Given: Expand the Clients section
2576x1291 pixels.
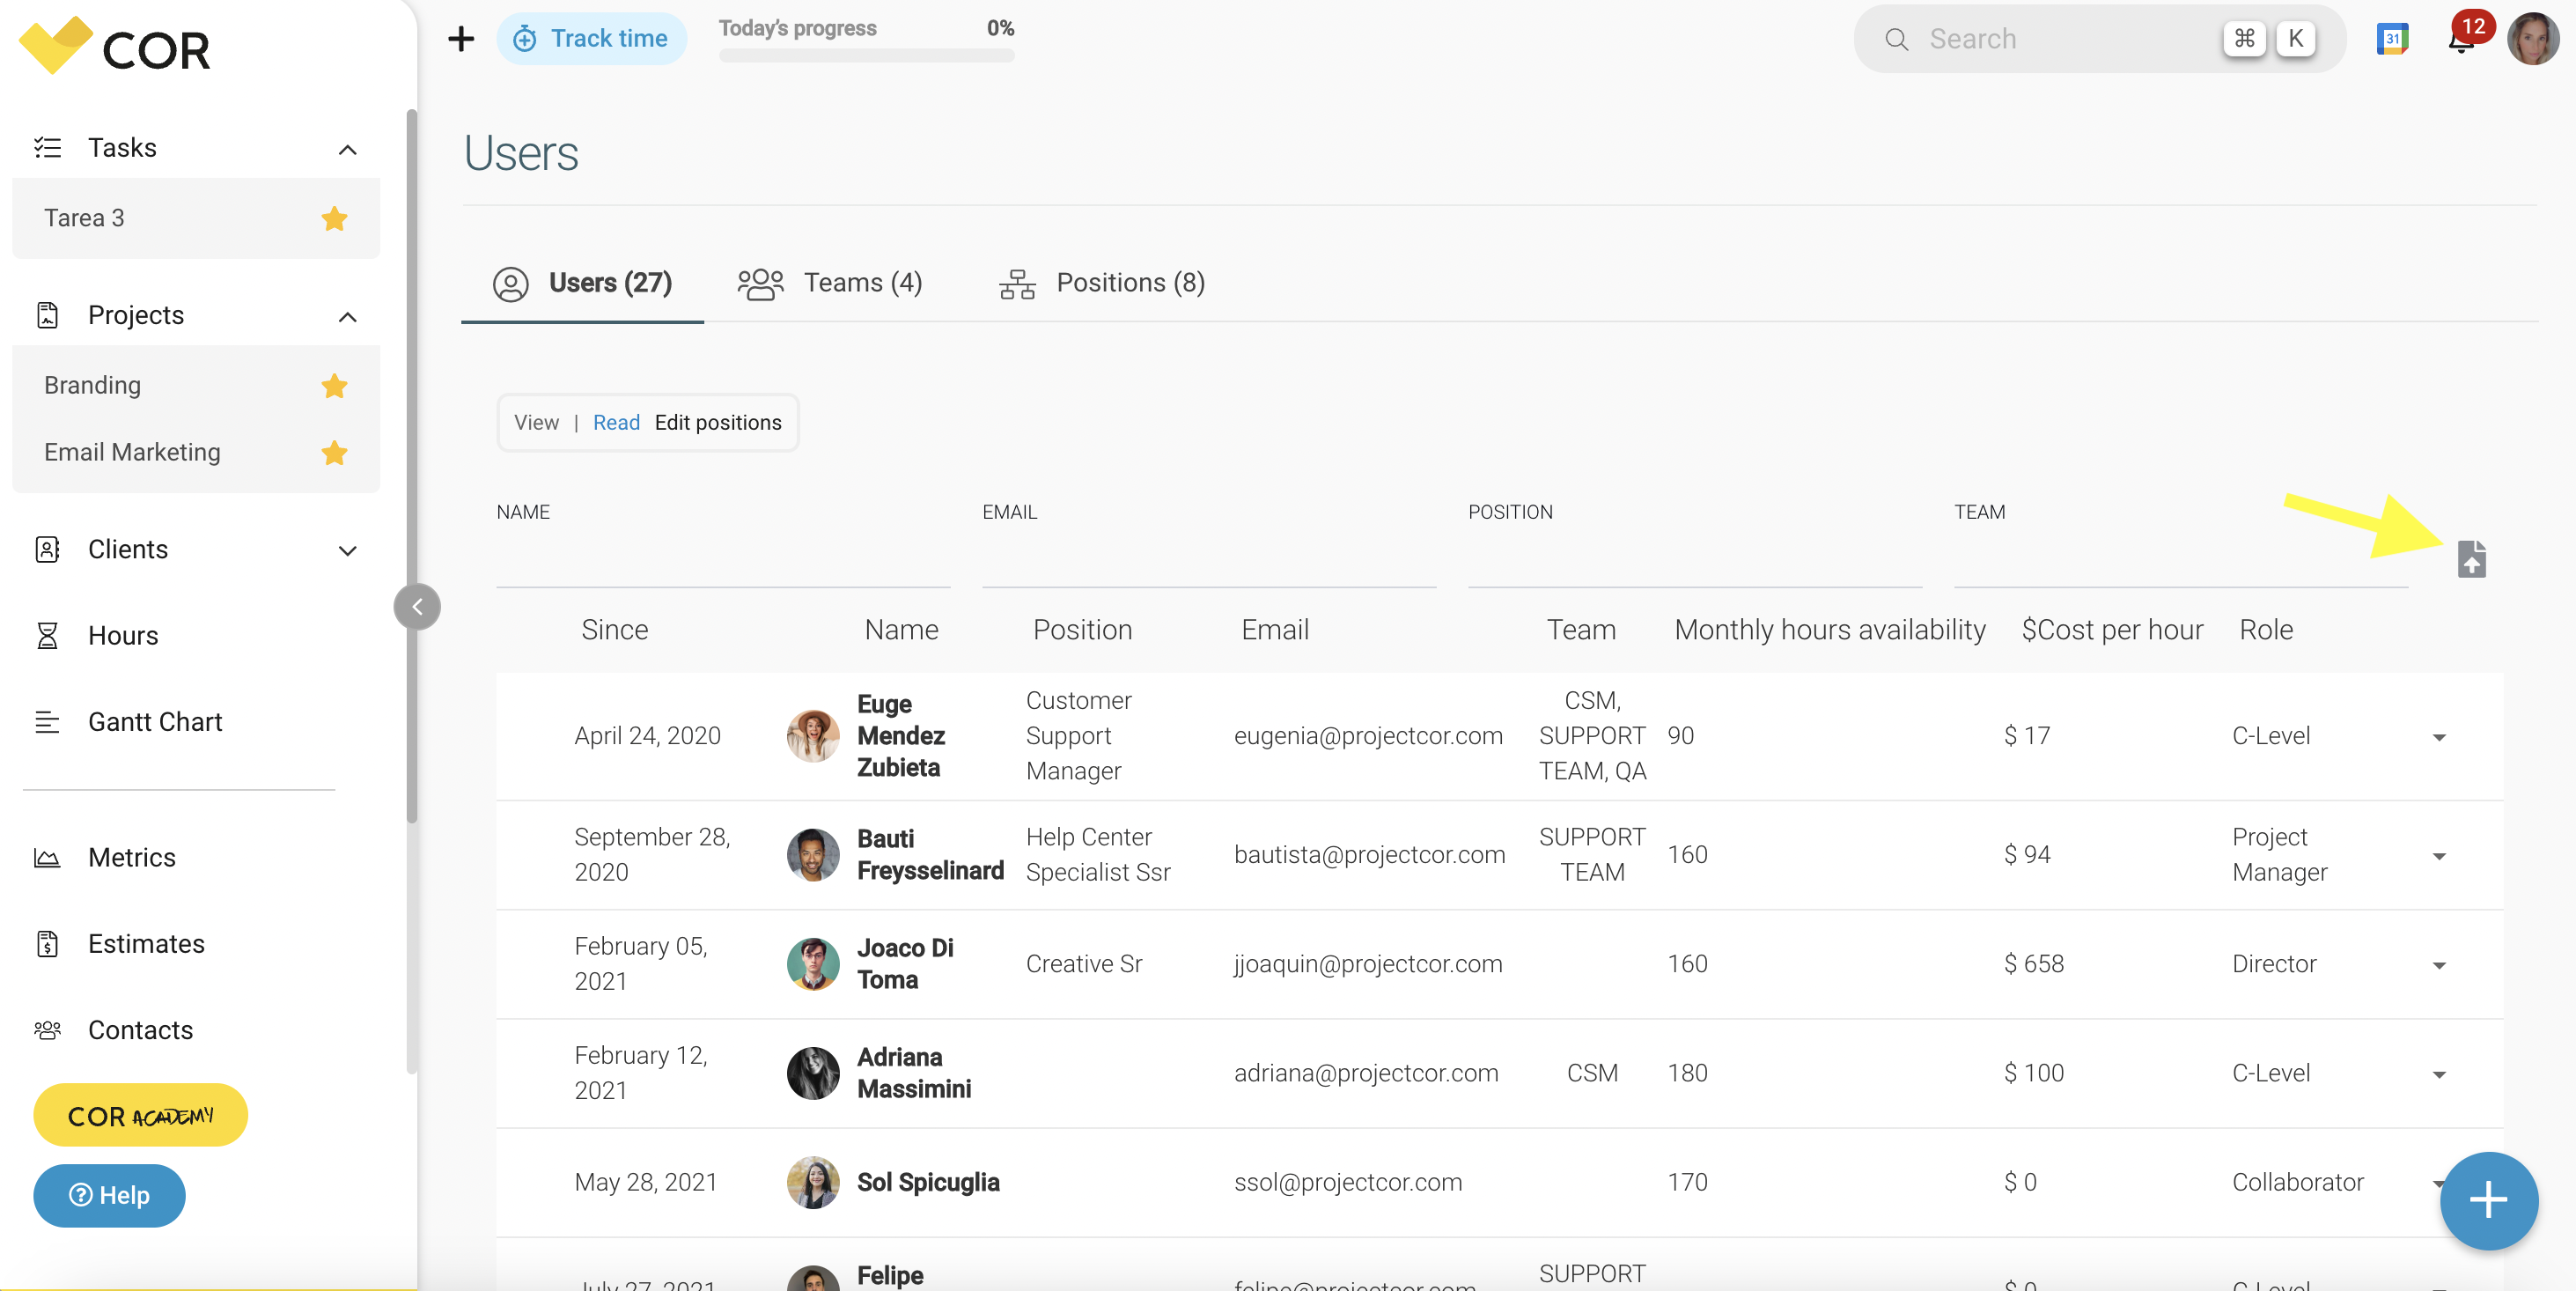Looking at the screenshot, I should tap(347, 550).
